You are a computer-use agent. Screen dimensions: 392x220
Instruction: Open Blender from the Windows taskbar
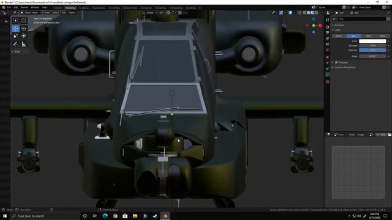(x=165, y=216)
